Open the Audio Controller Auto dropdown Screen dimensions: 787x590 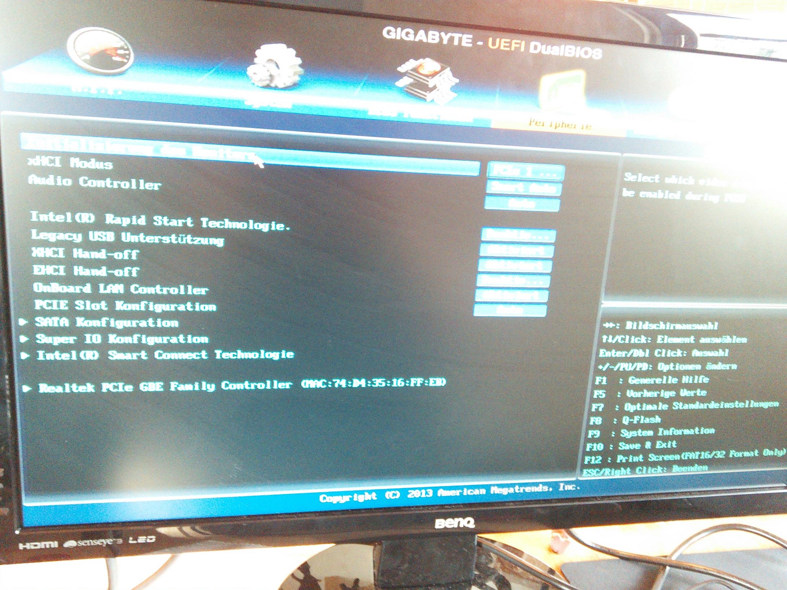tap(522, 204)
